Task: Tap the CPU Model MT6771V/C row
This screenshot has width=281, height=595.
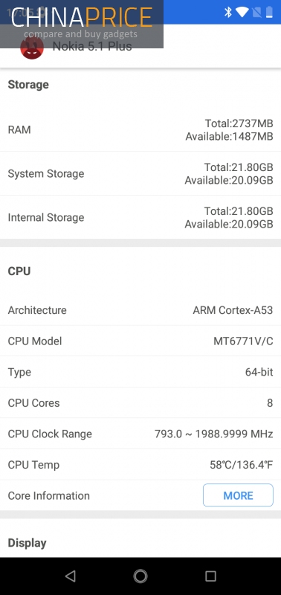Action: point(140,341)
